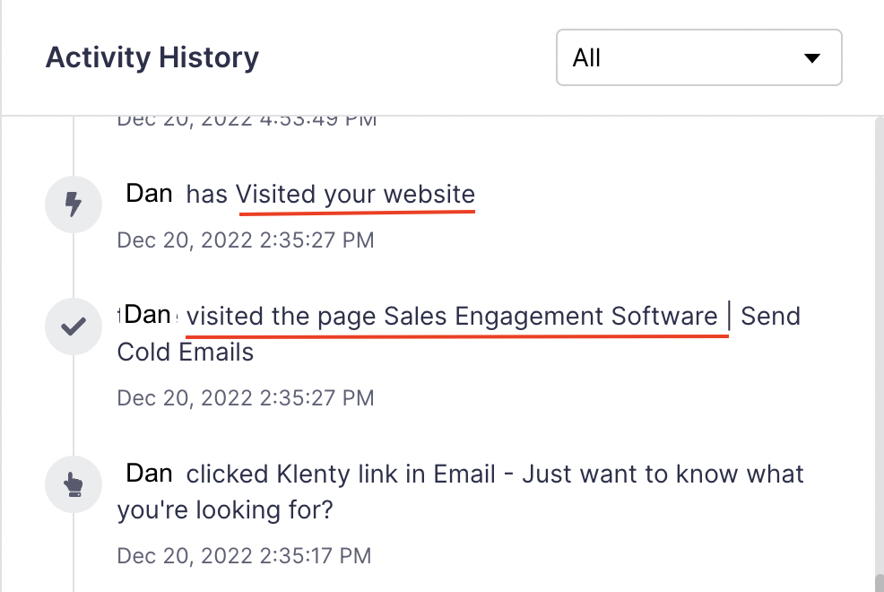
Task: Select Dan's name in the page visit entry
Action: click(x=148, y=315)
